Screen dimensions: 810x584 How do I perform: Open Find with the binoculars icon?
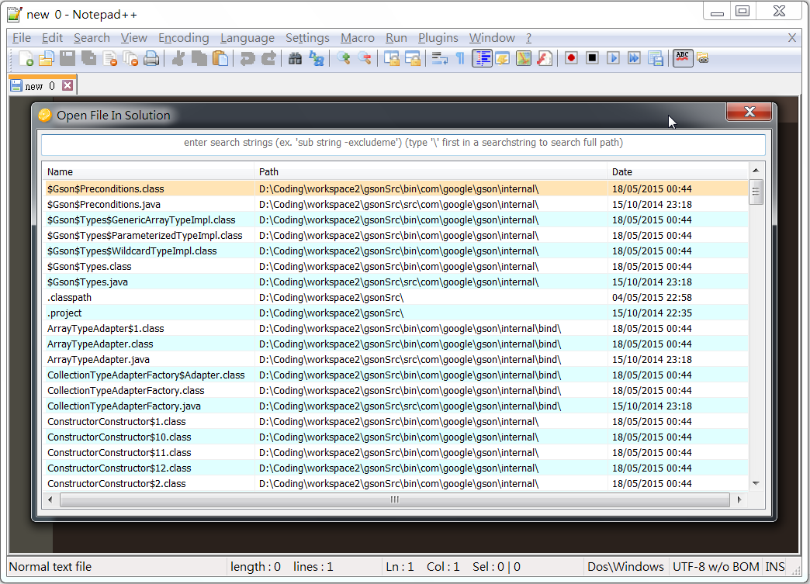click(295, 58)
